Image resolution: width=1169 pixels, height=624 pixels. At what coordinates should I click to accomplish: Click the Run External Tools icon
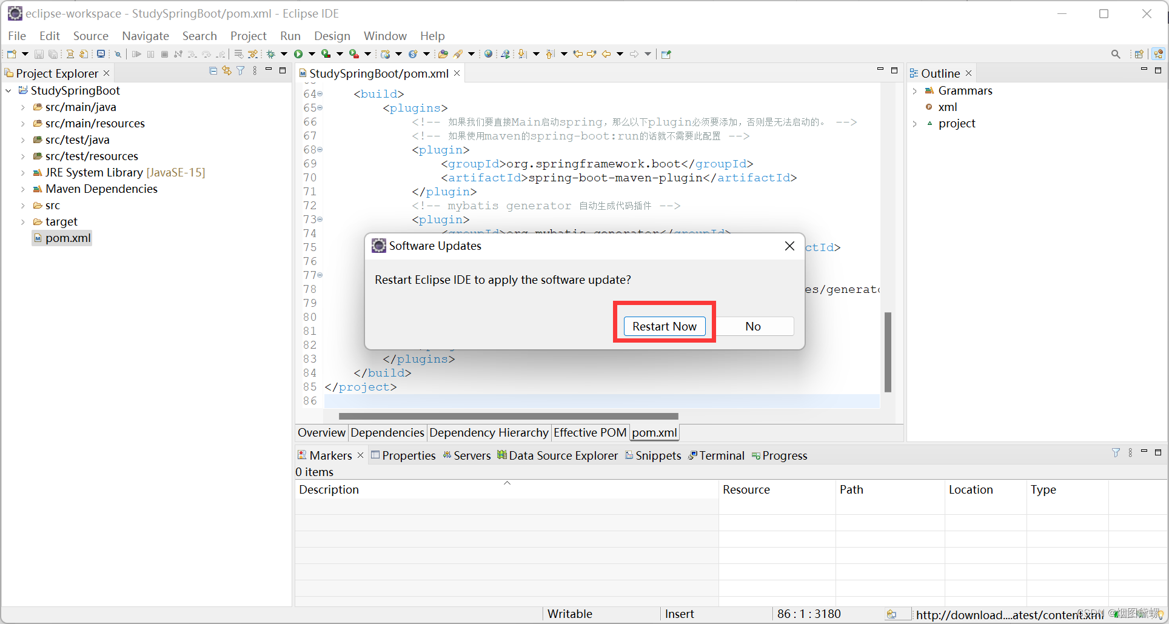[x=353, y=54]
